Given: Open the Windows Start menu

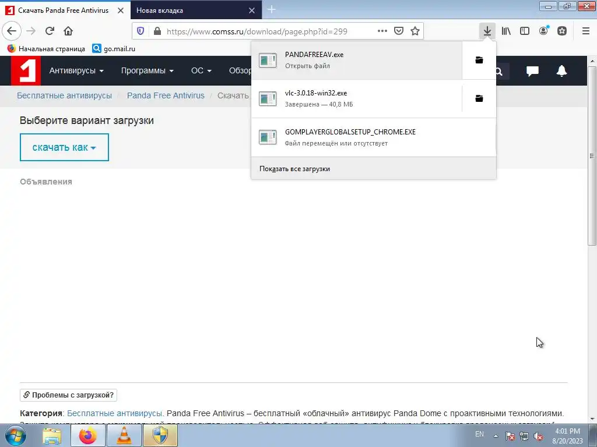Looking at the screenshot, I should pos(15,435).
